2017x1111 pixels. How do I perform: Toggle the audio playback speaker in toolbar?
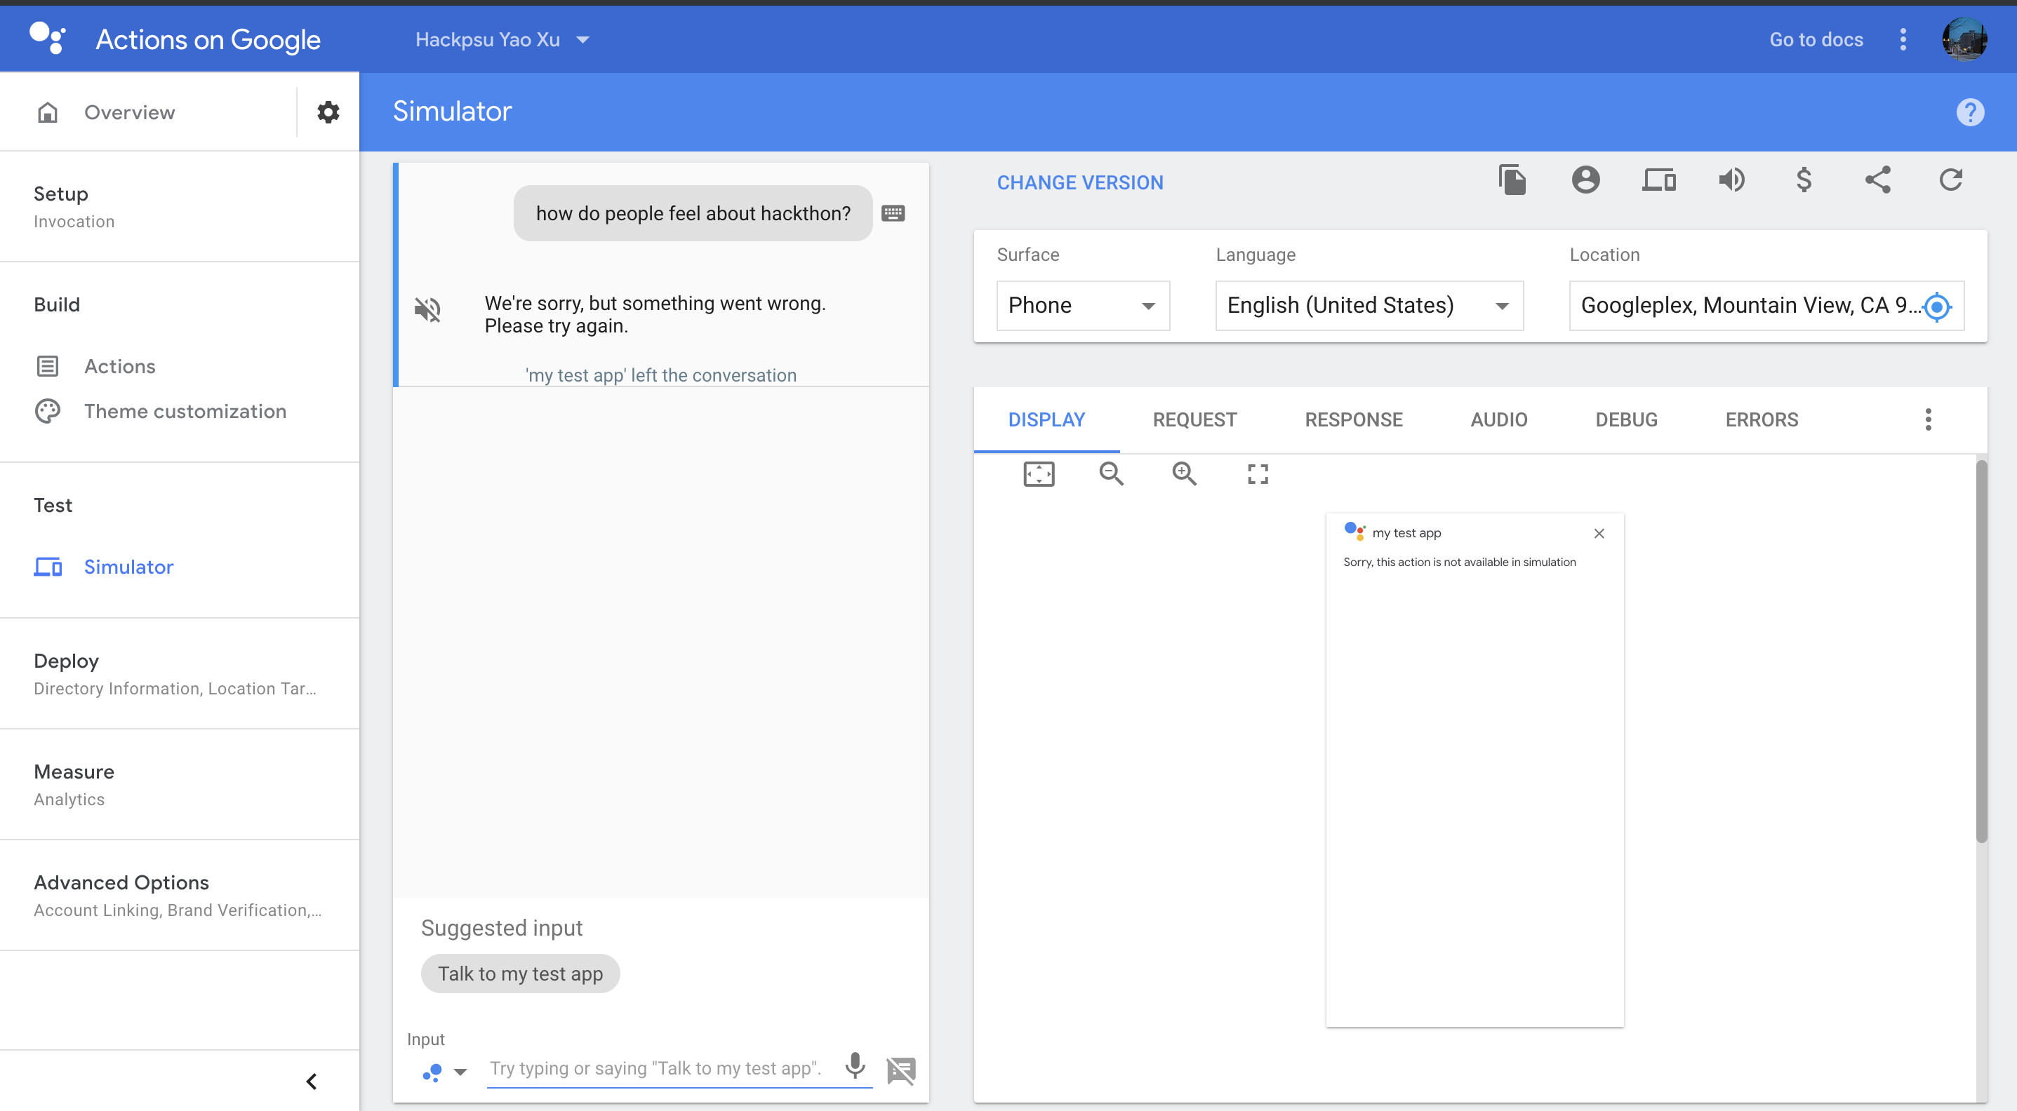point(1731,180)
